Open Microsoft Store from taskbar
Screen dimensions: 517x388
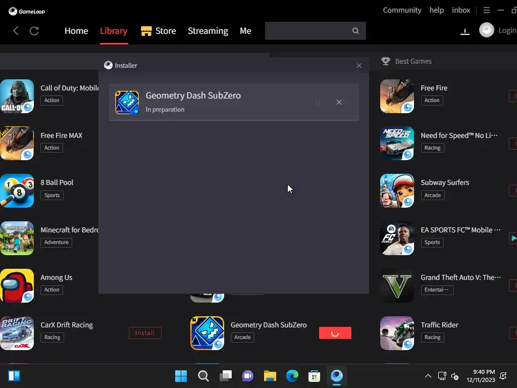(x=314, y=376)
